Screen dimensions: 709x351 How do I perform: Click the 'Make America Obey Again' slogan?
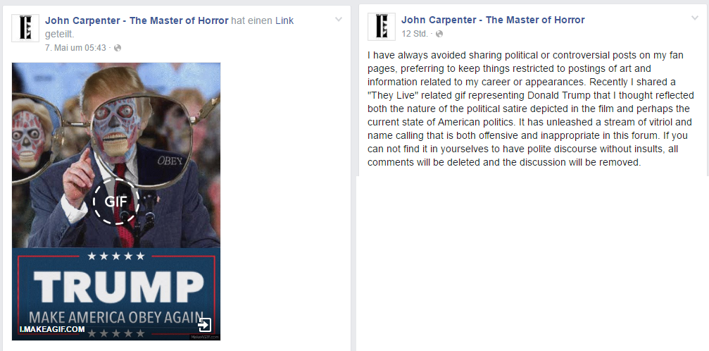115,317
